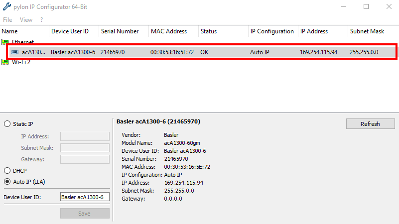399x224 pixels.
Task: Click the details panel Serial Number 21465970
Action: (x=176, y=159)
